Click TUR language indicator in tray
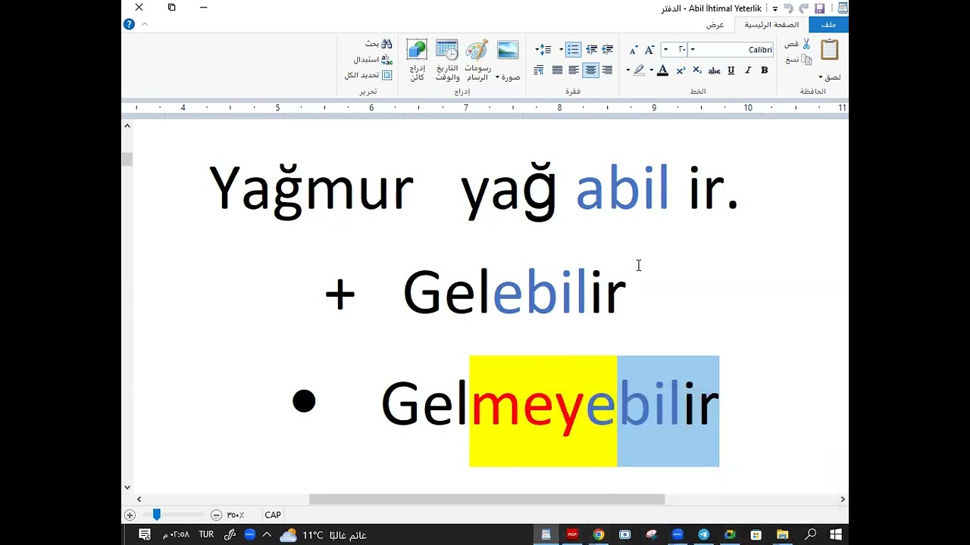Viewport: 970px width, 545px height. 206,534
